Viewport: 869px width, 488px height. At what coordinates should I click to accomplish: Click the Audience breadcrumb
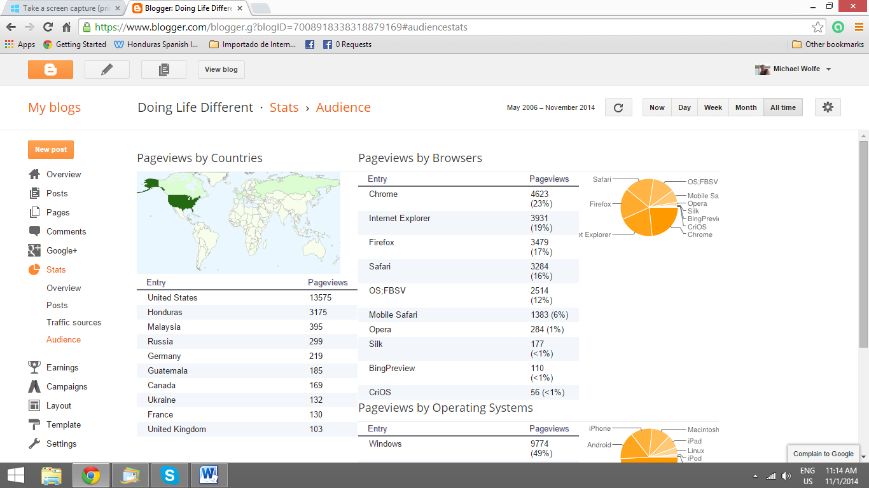click(x=344, y=107)
